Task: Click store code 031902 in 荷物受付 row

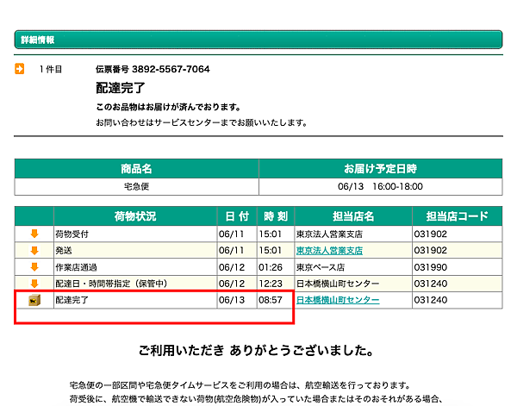Action: (430, 234)
